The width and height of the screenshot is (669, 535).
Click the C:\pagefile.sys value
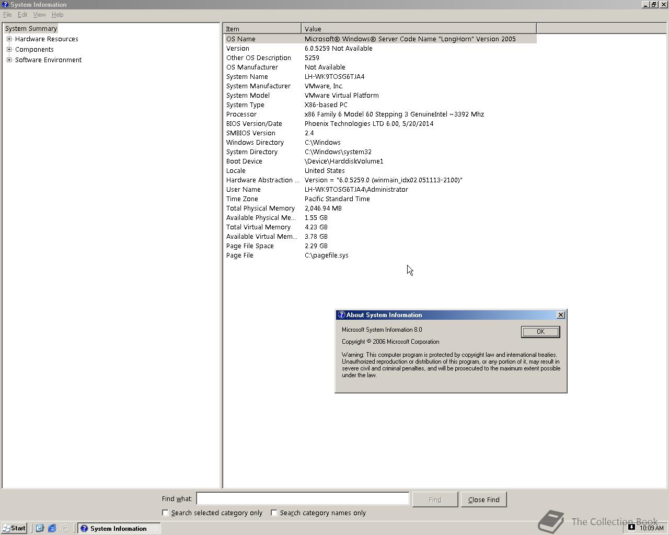click(327, 255)
